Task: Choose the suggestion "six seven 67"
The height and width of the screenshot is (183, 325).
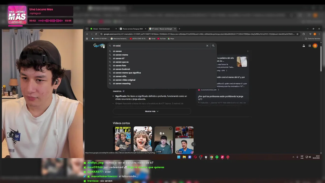Action: [x=162, y=58]
